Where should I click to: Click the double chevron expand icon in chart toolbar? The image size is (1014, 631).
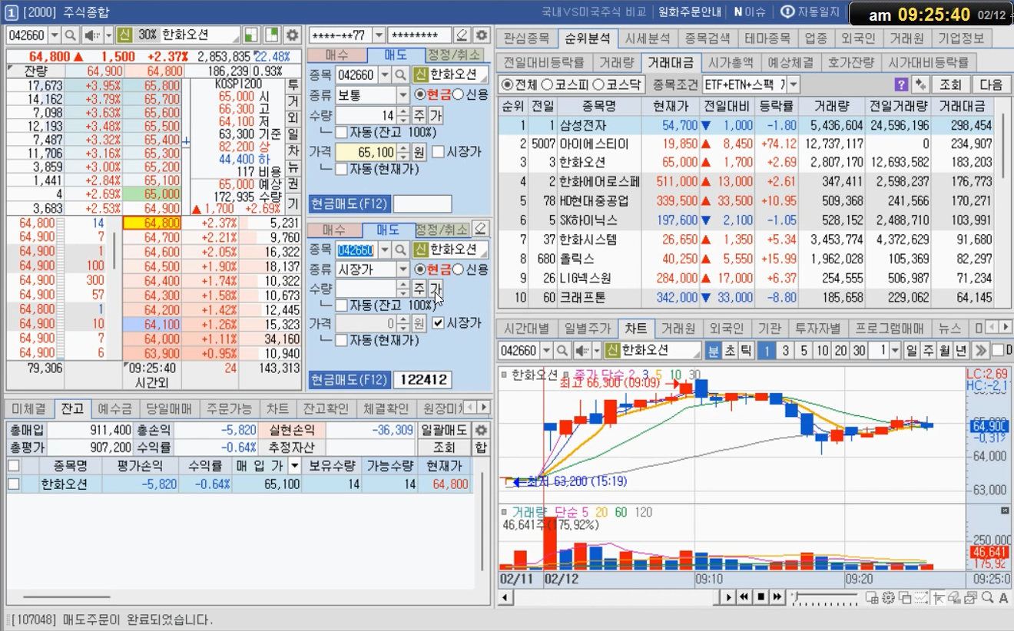[980, 350]
